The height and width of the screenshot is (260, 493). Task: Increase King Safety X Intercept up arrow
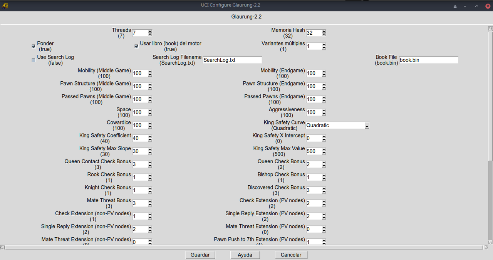click(324, 137)
